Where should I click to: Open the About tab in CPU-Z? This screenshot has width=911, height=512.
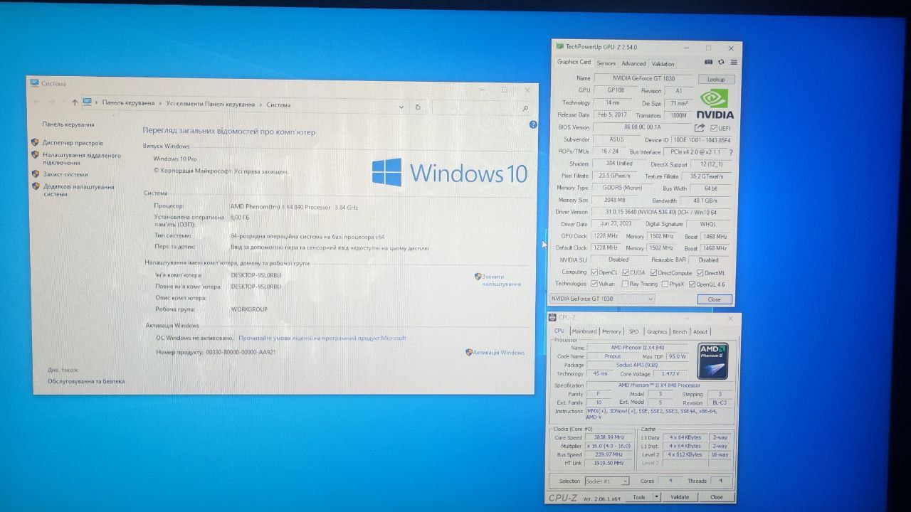tap(700, 331)
